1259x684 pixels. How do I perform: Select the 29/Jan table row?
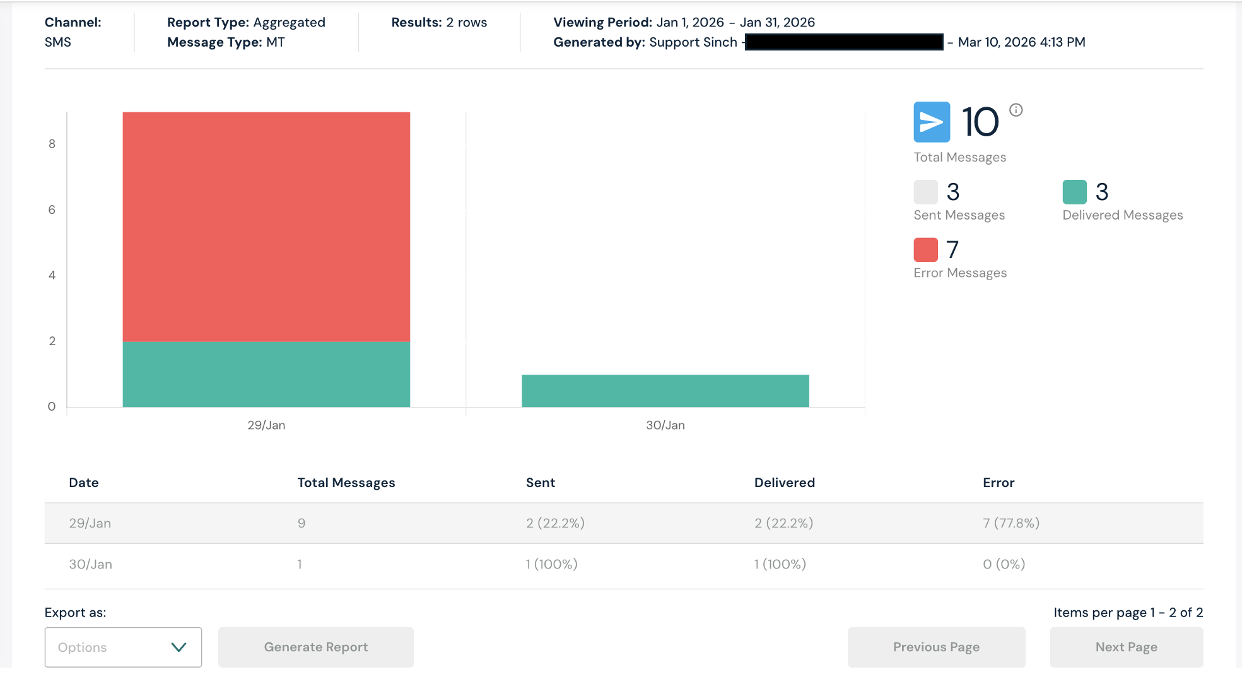click(623, 523)
